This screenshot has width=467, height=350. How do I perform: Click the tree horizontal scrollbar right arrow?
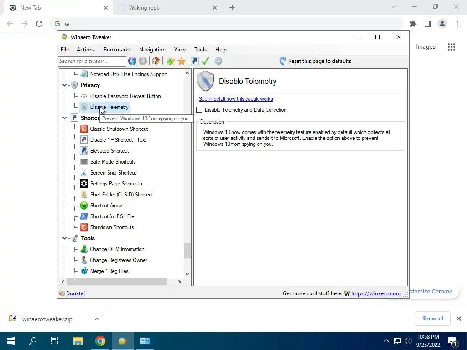pyautogui.click(x=179, y=282)
